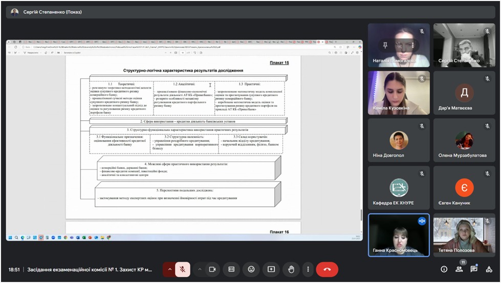
Task: Select Ганна Красномовець video tile
Action: pos(399,235)
